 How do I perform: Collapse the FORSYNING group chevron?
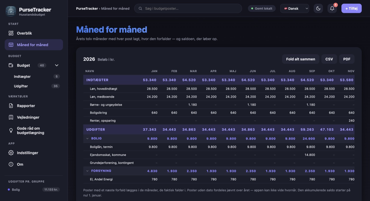(87, 171)
